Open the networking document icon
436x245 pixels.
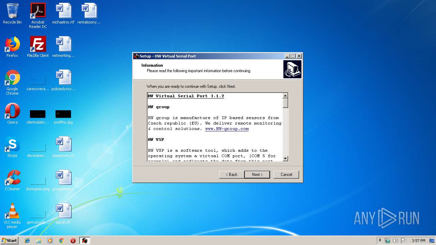pyautogui.click(x=63, y=47)
